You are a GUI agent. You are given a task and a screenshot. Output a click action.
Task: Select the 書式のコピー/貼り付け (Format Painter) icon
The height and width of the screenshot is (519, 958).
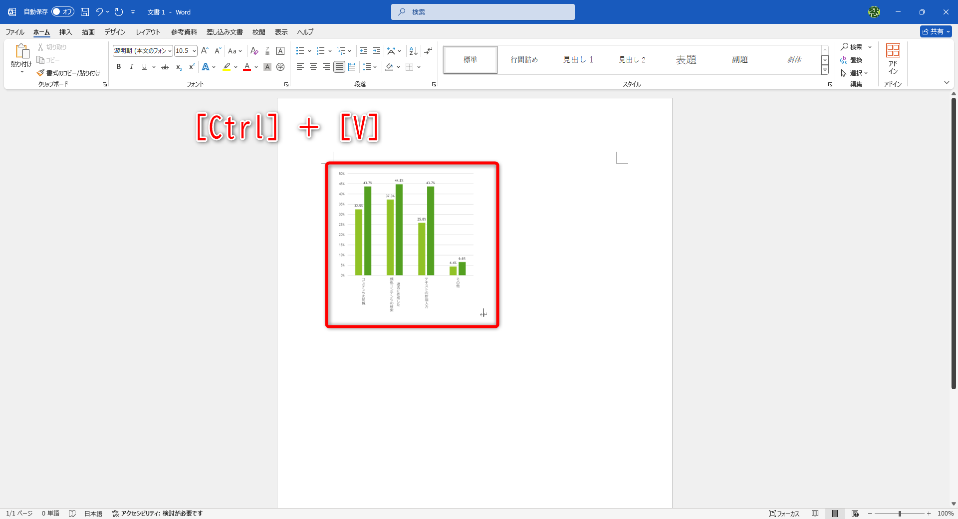[41, 72]
